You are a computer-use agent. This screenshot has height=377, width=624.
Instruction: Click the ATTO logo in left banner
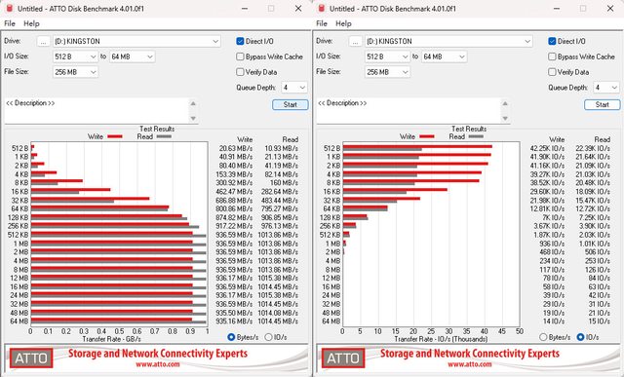[x=31, y=358]
